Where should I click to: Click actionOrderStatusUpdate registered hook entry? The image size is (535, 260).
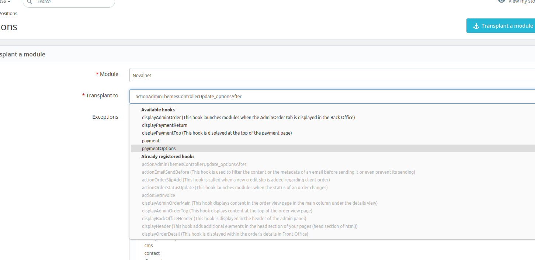333,187
